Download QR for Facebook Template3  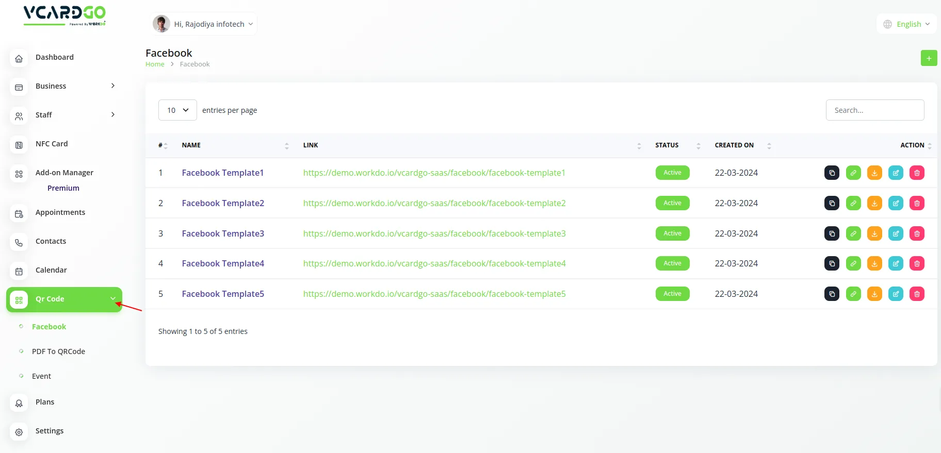tap(874, 233)
